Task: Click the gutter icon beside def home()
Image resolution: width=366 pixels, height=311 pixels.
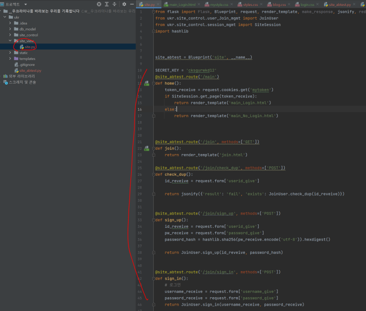Action: coord(146,84)
